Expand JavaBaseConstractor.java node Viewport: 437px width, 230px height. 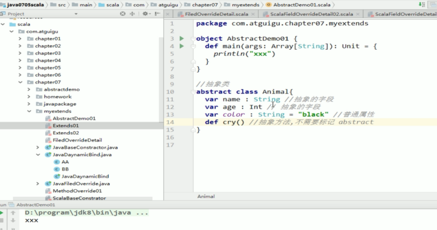pyautogui.click(x=38, y=148)
